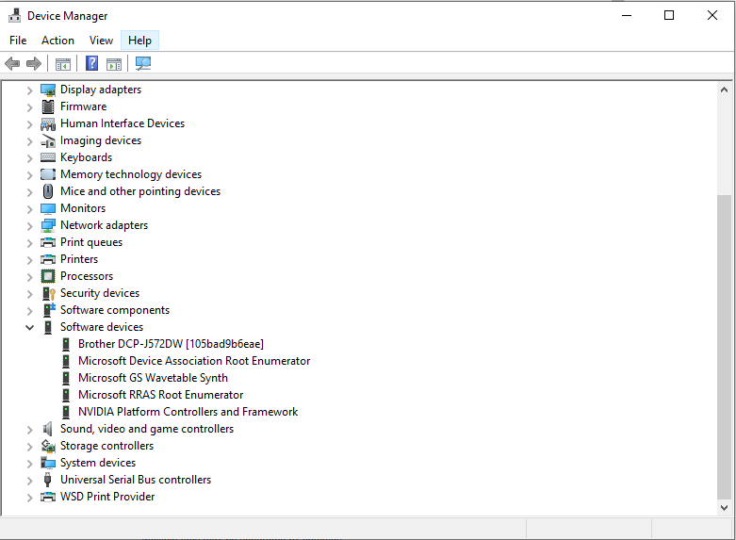This screenshot has height=540, width=736.
Task: Click the Imaging devices camera icon
Action: [48, 140]
